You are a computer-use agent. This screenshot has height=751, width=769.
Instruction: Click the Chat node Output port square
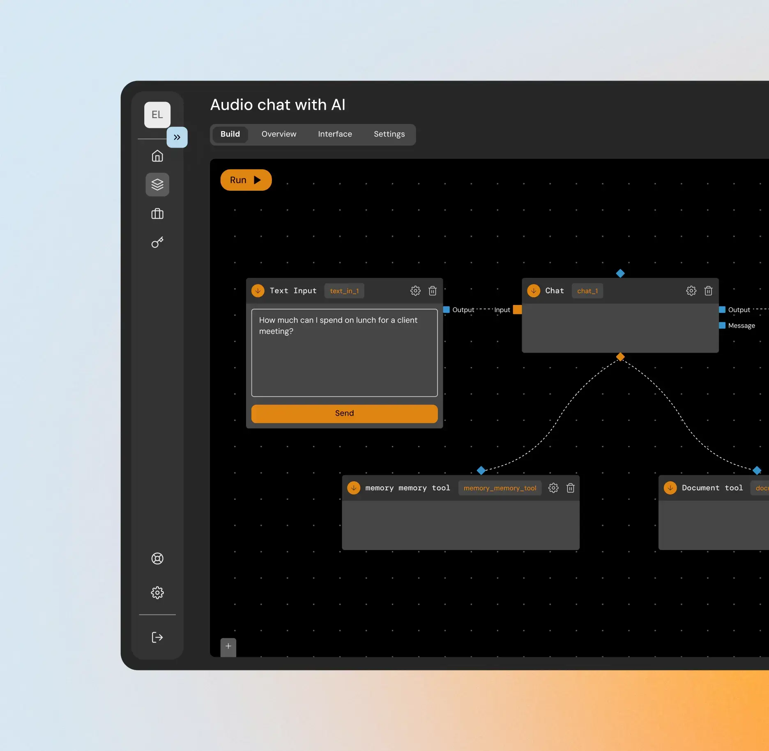pyautogui.click(x=722, y=310)
